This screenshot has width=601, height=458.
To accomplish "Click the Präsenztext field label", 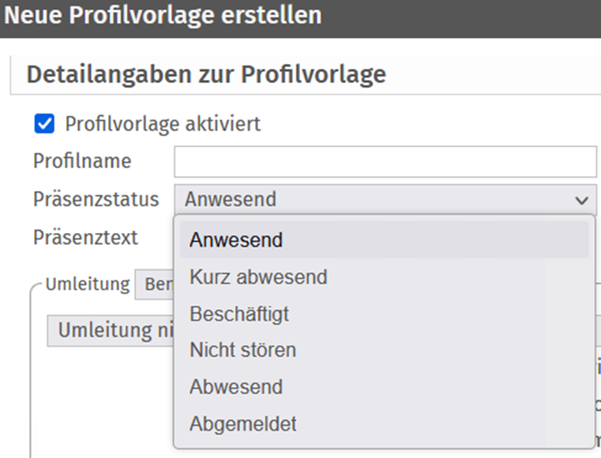I will point(85,238).
